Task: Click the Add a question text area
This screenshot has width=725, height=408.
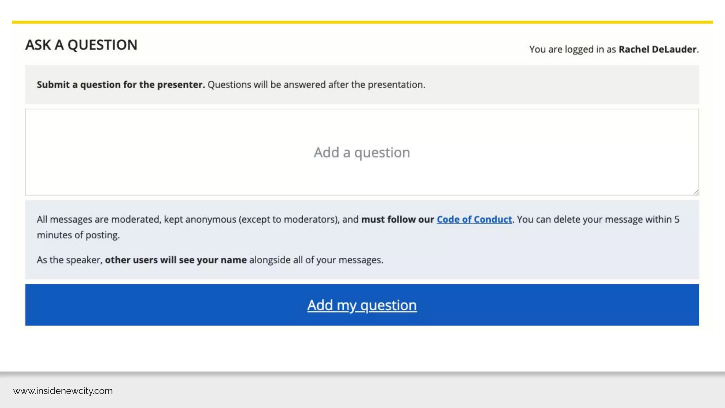Action: pyautogui.click(x=362, y=152)
